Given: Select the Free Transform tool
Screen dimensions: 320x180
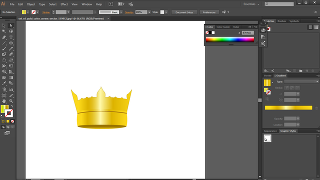Looking at the screenshot, I should pos(11,66).
